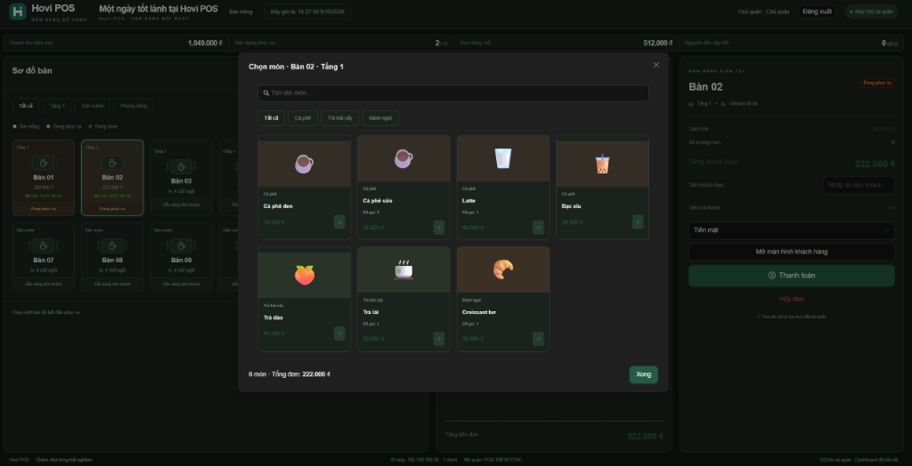Show Tầng 1 tables in floor plan
The image size is (912, 466).
pos(57,106)
